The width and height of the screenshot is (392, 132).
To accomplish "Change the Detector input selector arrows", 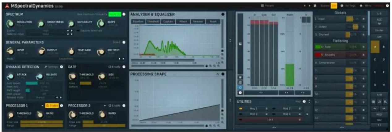I will tap(70, 34).
